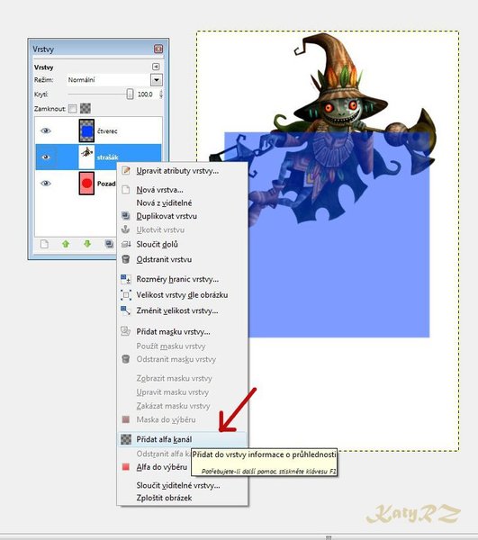Click the checkerboard add alpha channel icon
Image resolution: width=478 pixels, height=540 pixels.
click(126, 439)
